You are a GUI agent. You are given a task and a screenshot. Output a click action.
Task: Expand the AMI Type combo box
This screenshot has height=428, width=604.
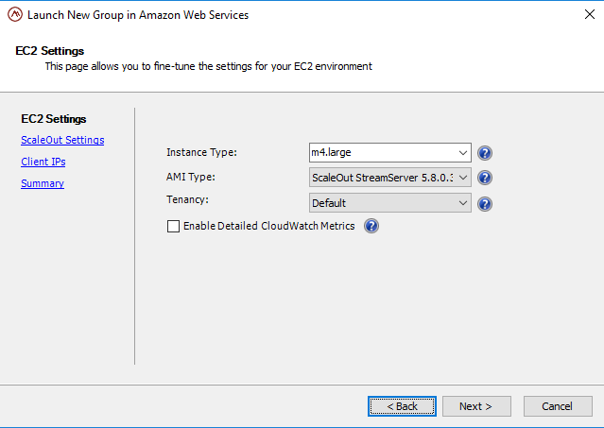(x=462, y=178)
